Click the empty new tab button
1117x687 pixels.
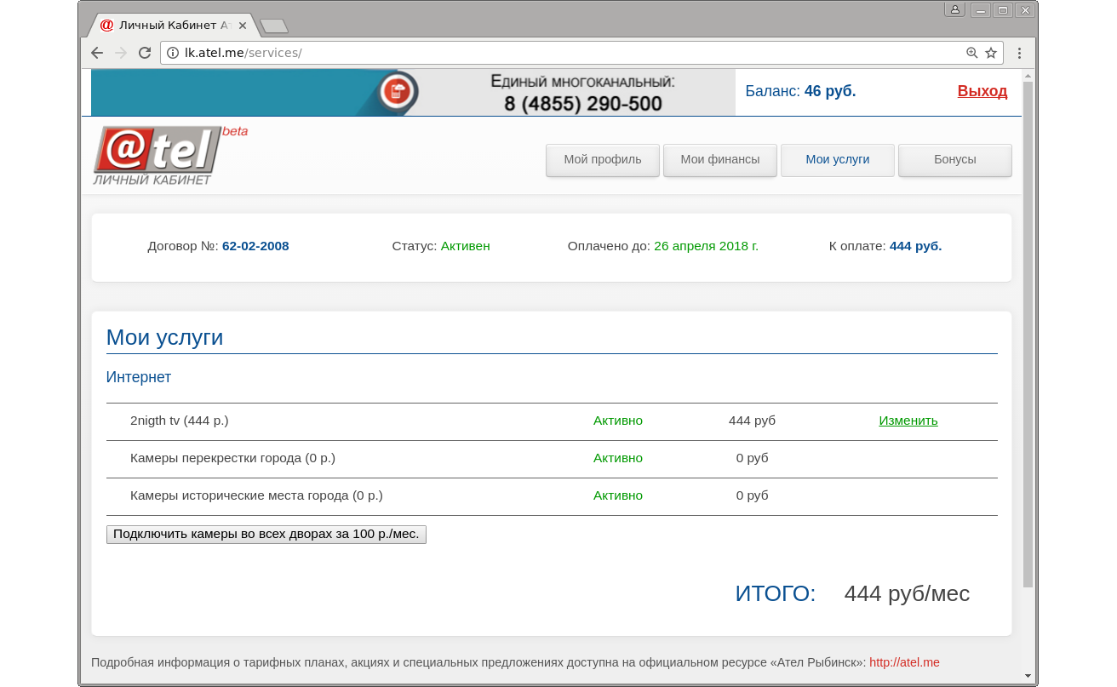point(273,26)
